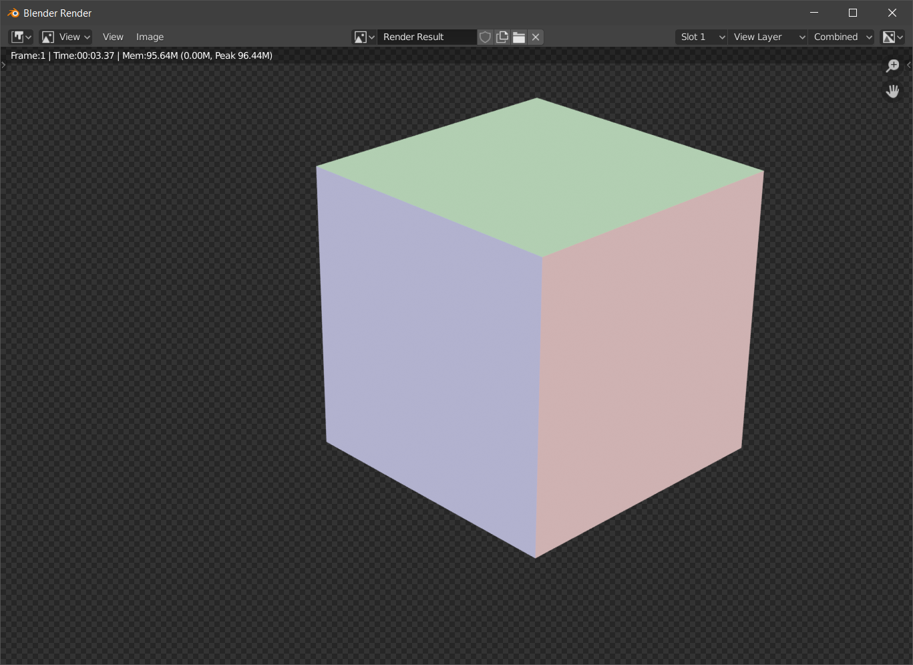This screenshot has height=665, width=913.
Task: Expand the left sidebar with the arrow
Action: tap(4, 65)
